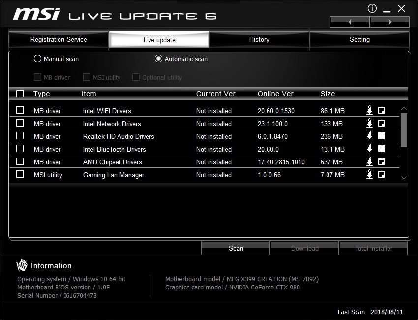
Task: Click the driver list scrollbar thumb
Action: (404, 130)
